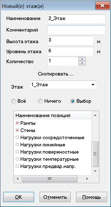Viewport: 111px width, 207px height.
Task: Select the Всё radio button
Action: (x=13, y=101)
